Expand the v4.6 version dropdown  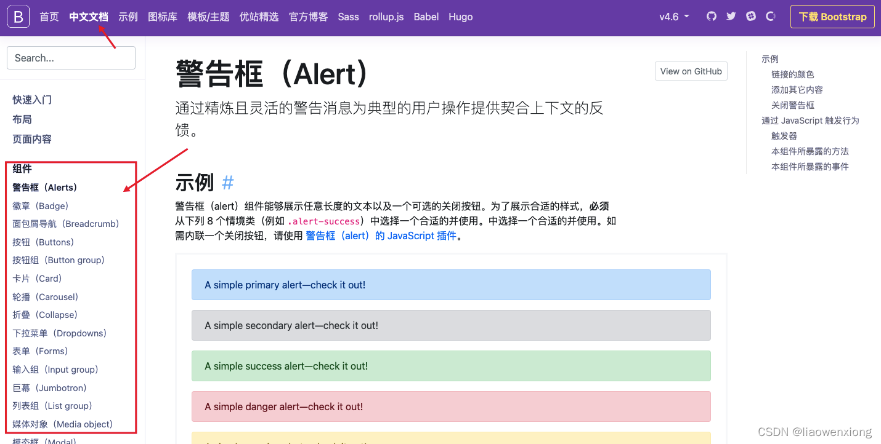click(x=674, y=17)
